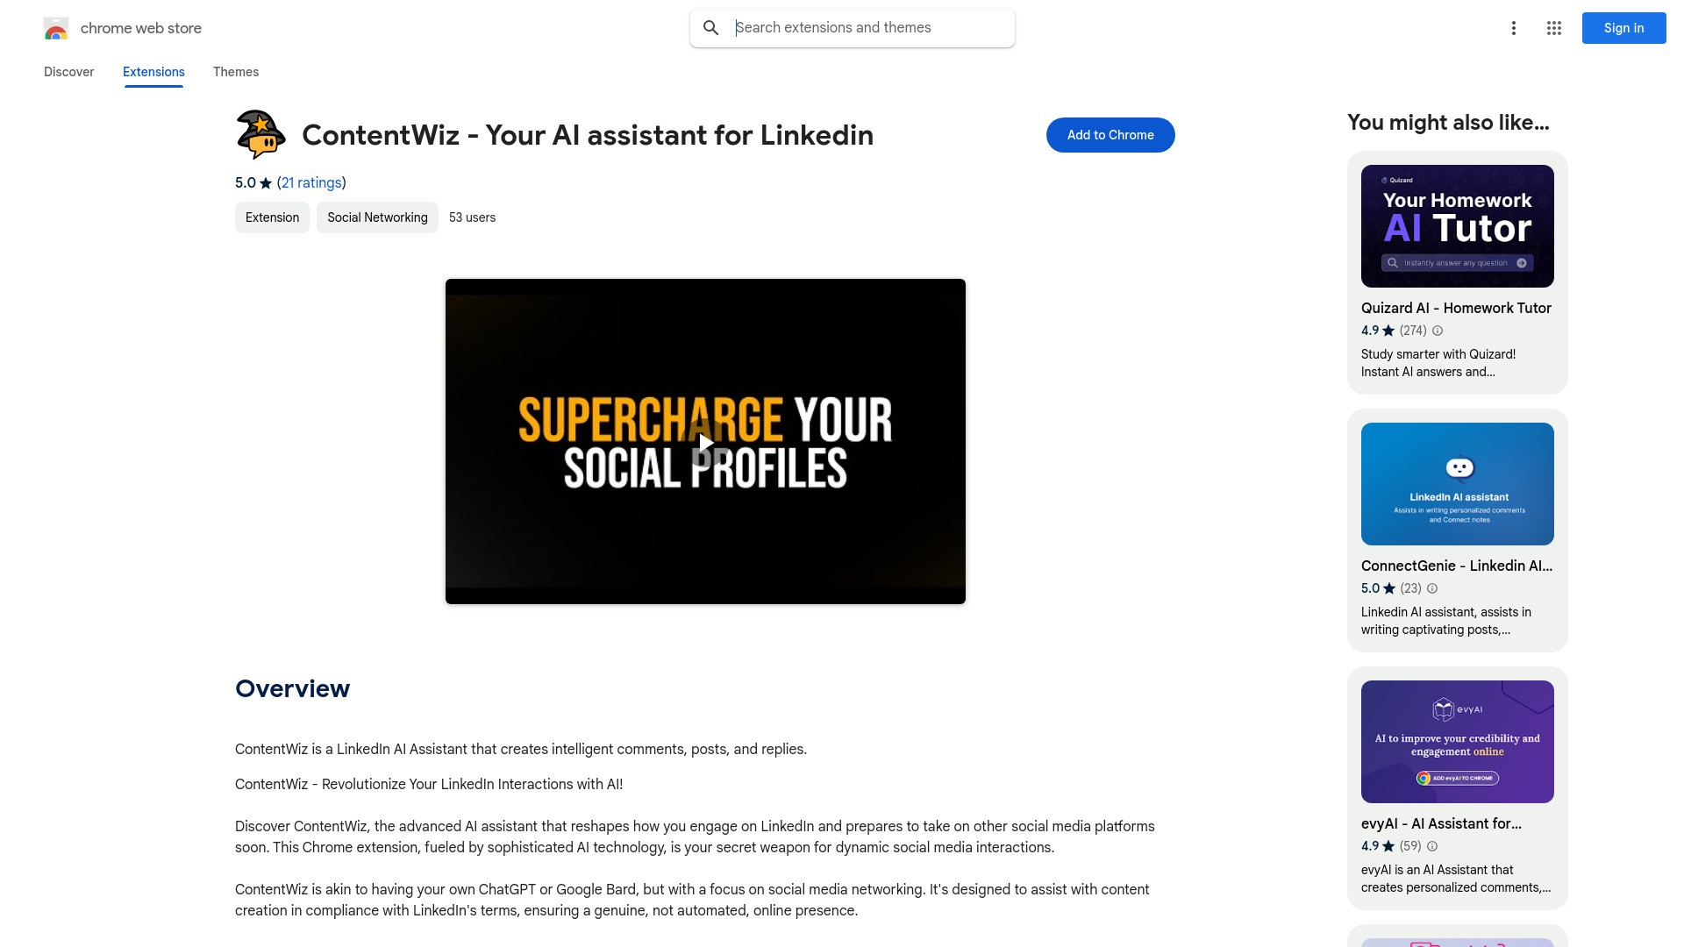Click the Quizard AI extension thumbnail
The image size is (1684, 947).
coord(1458,225)
